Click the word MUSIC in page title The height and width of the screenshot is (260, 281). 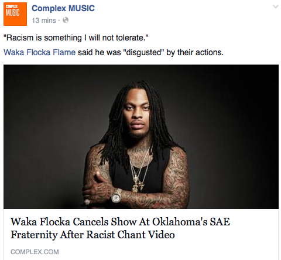(82, 8)
